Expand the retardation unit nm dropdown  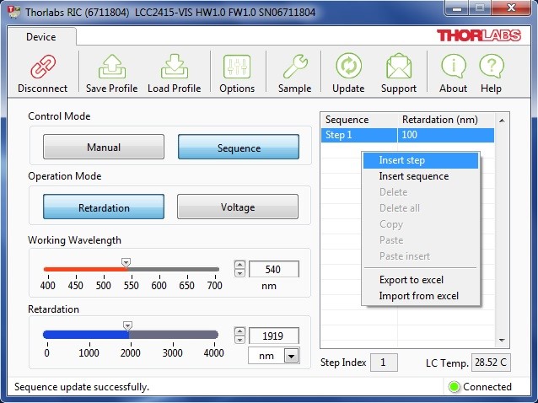pyautogui.click(x=291, y=356)
